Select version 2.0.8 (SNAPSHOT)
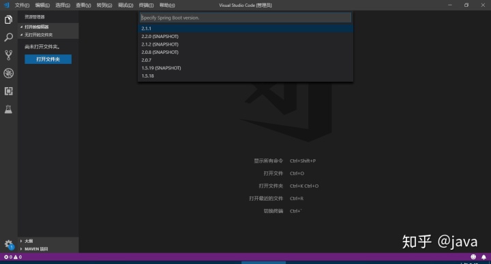 point(245,52)
